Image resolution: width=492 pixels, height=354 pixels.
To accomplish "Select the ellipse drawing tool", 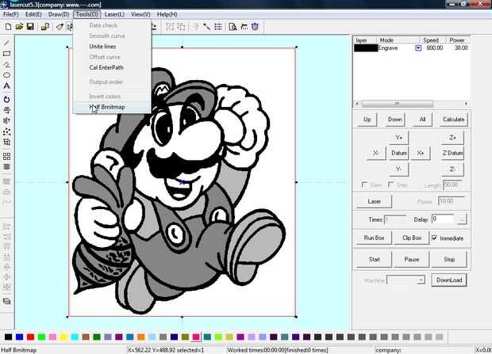I will (x=6, y=74).
